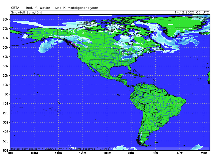Click the 40N latitude axis label
The width and height of the screenshot is (220, 165).
click(x=5, y=57)
